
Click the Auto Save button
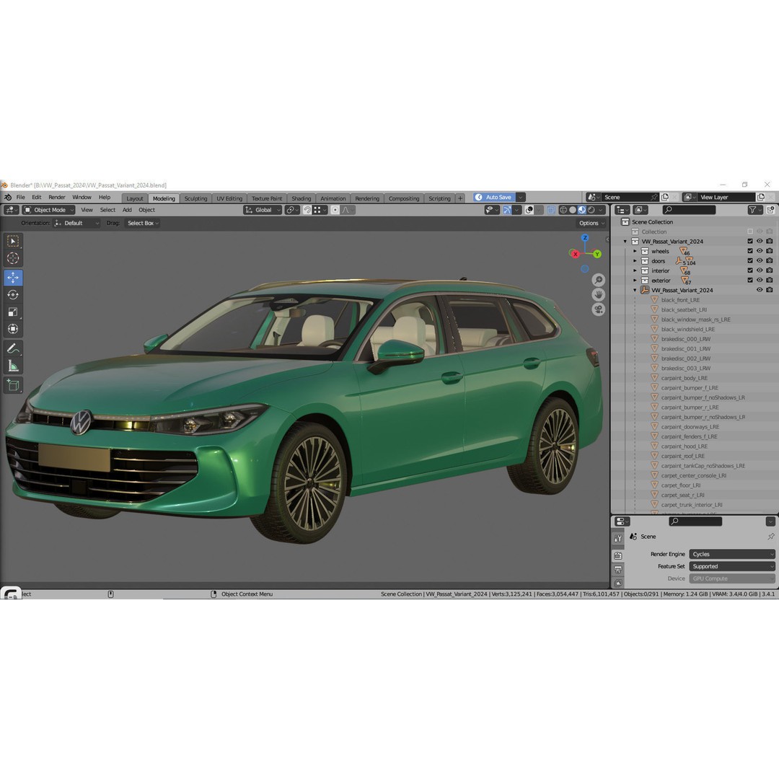(494, 197)
